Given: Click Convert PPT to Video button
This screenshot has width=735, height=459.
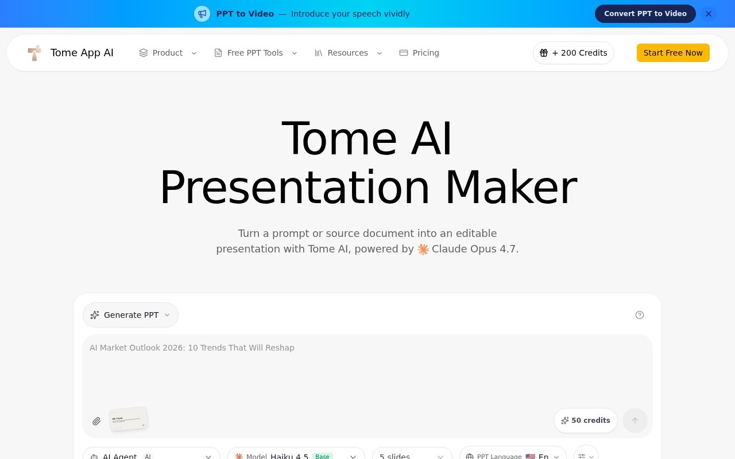Looking at the screenshot, I should 645,14.
